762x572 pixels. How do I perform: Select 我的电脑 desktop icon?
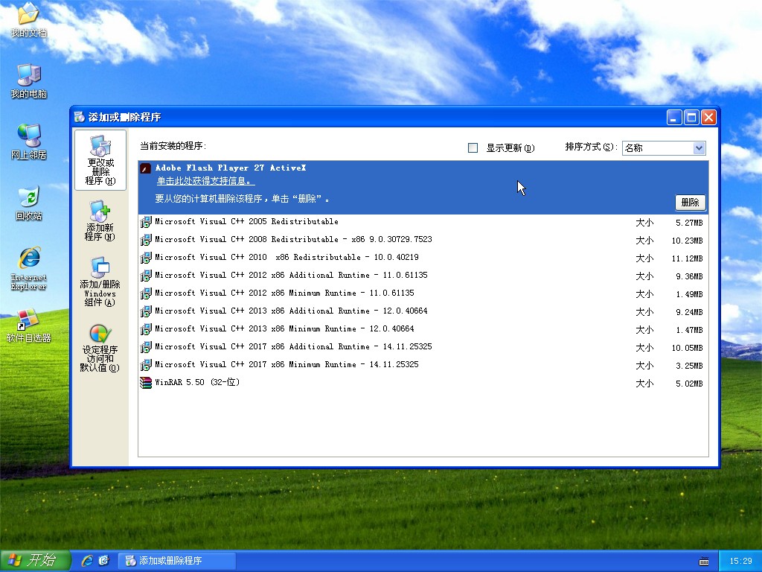(29, 80)
